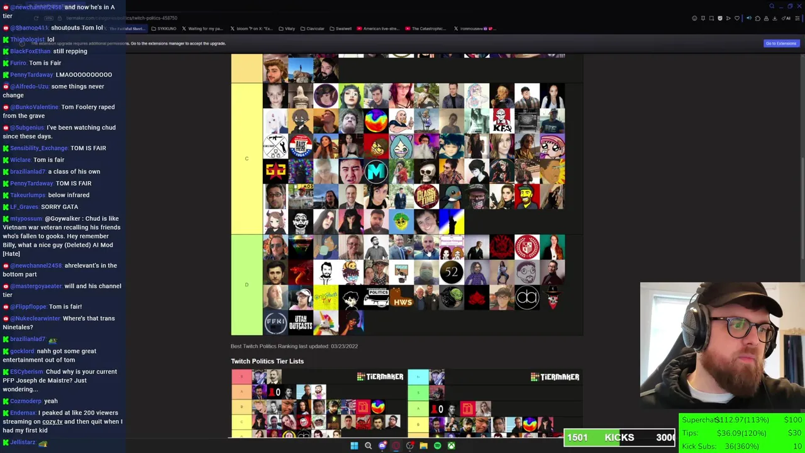Open the Swalwell bookmark folder
Image resolution: width=805 pixels, height=453 pixels.
tap(340, 28)
